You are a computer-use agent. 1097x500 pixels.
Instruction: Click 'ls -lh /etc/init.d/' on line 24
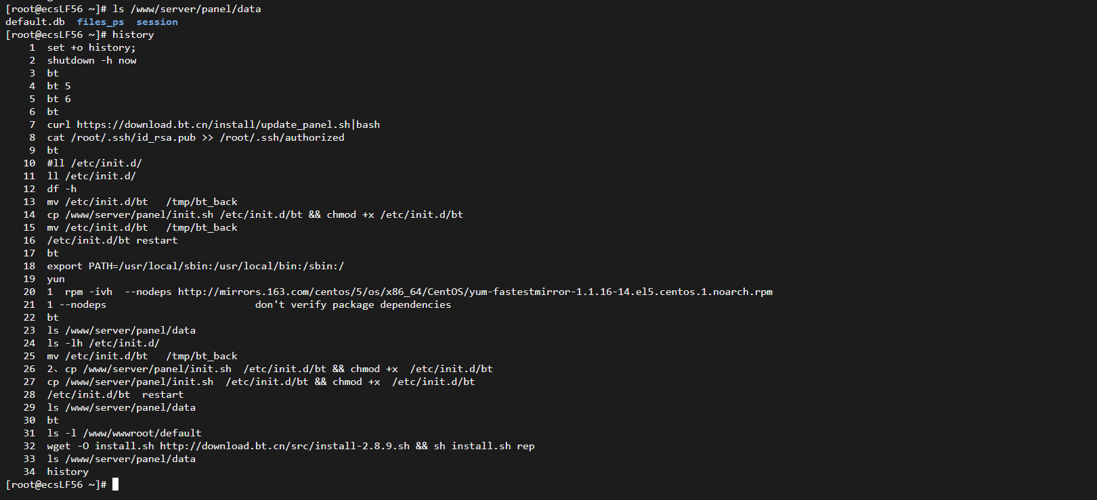click(104, 343)
